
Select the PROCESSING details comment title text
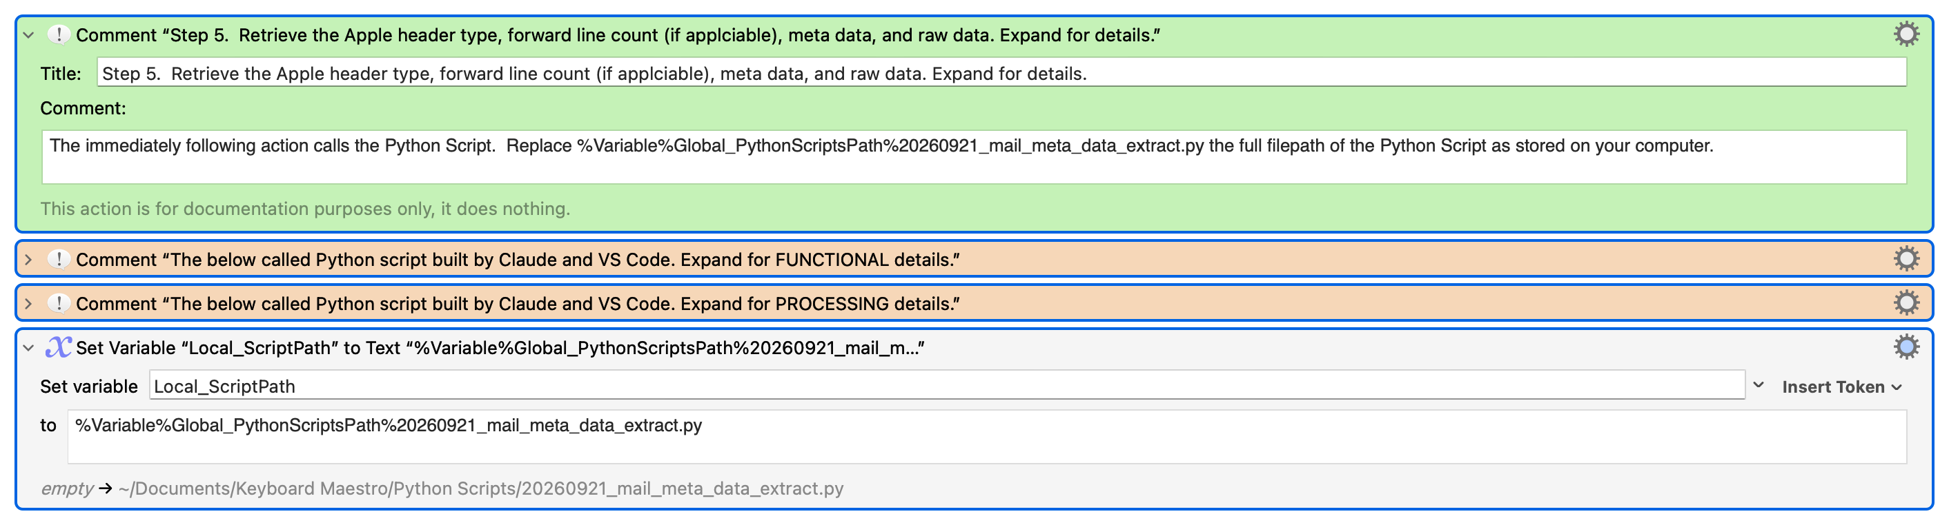(x=518, y=304)
